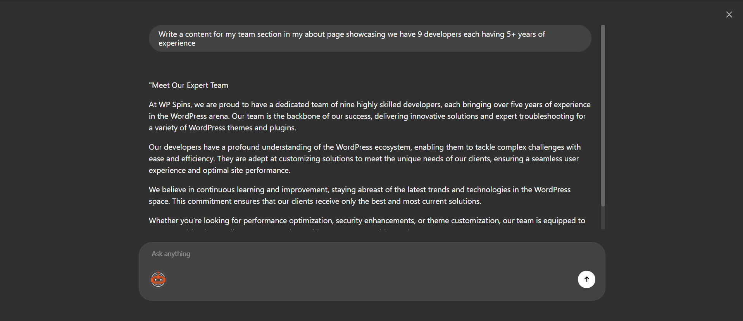Focus the Ask anything input field
This screenshot has height=321, width=743.
coord(371,254)
